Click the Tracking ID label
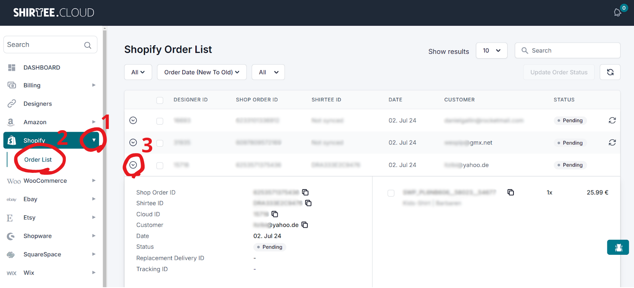634x288 pixels. click(x=152, y=269)
